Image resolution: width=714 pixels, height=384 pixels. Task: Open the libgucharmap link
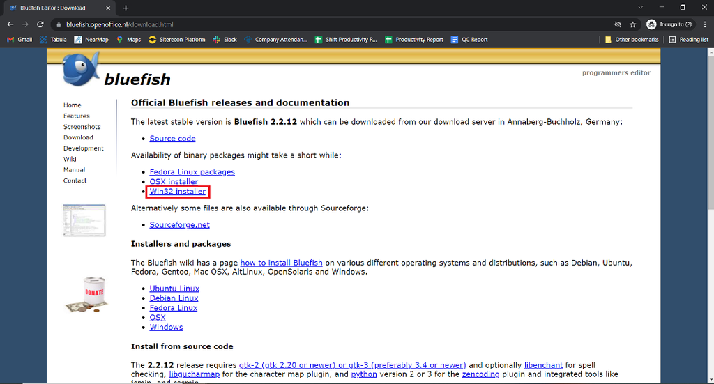click(x=194, y=374)
